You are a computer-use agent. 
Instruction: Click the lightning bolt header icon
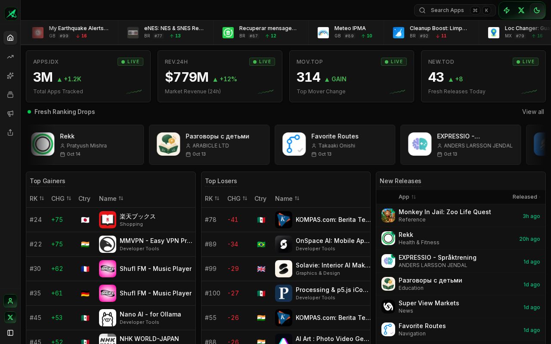tap(507, 10)
